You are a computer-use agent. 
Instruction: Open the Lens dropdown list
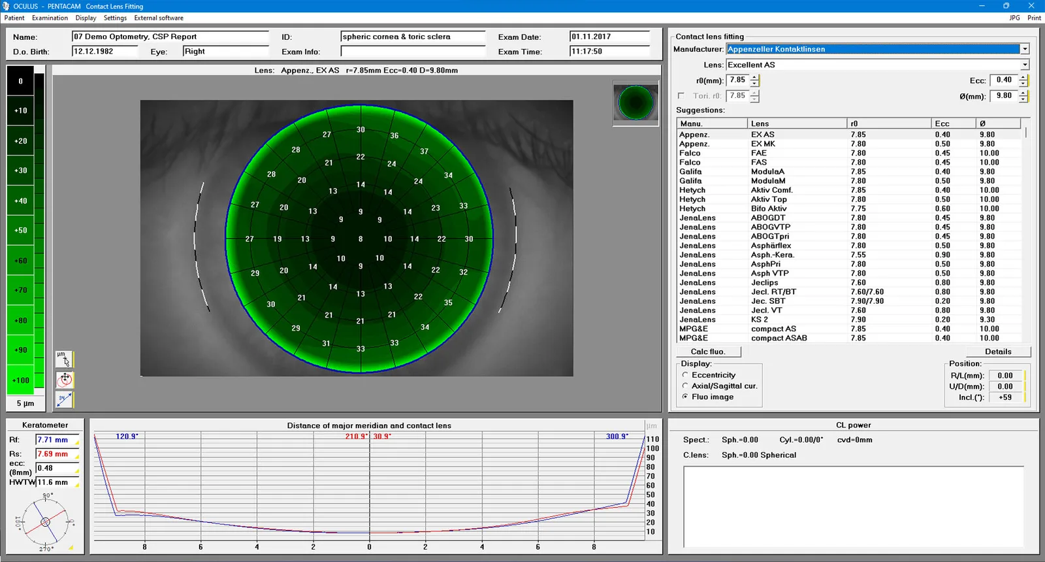[x=1025, y=65]
